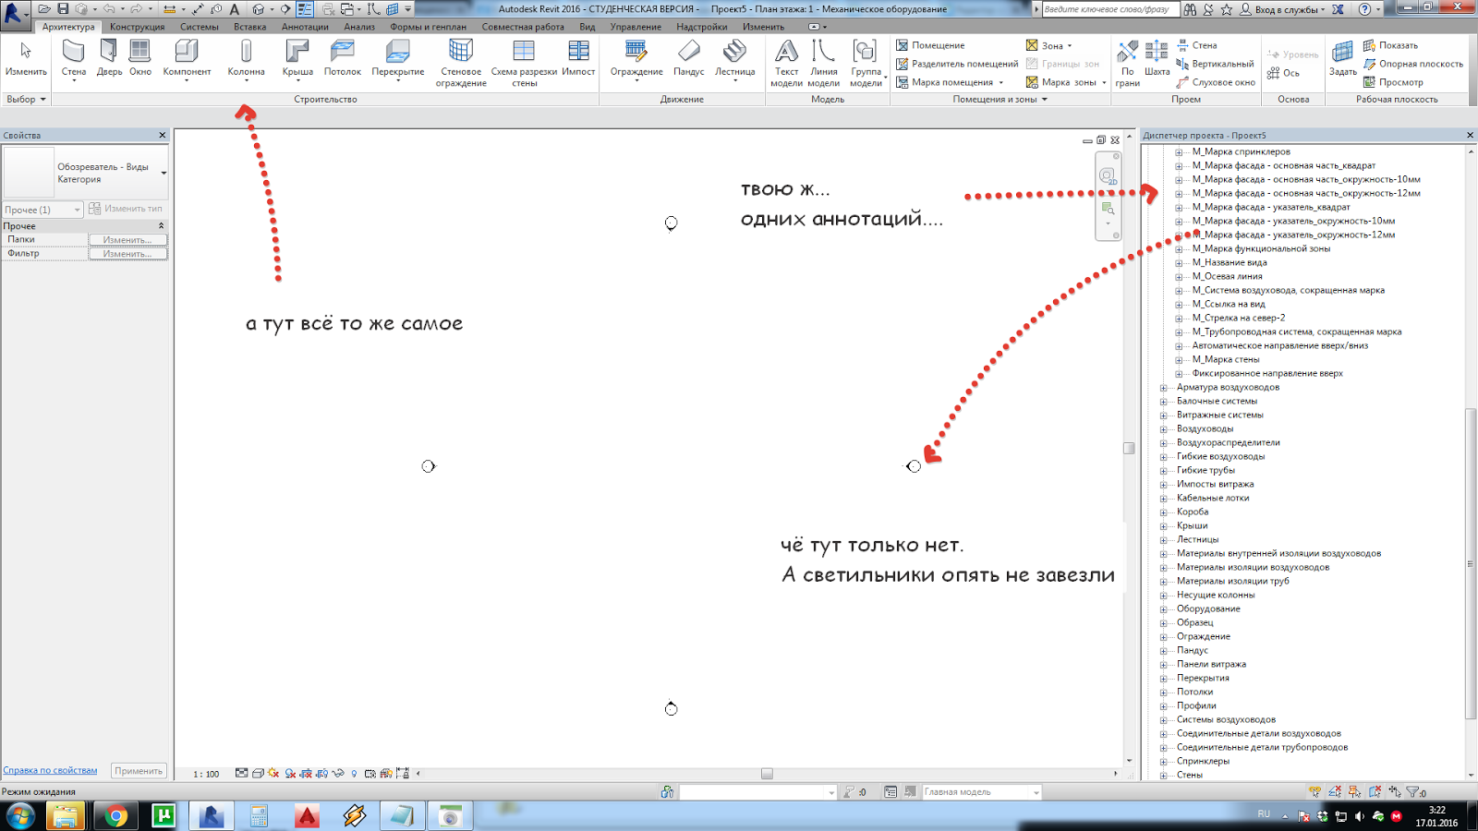Open the Вставка ribbon tab
1478x831 pixels.
[x=249, y=27]
